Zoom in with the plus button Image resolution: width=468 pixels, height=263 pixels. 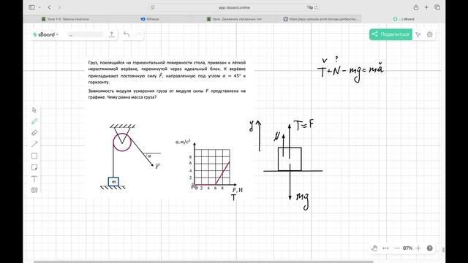pos(418,248)
